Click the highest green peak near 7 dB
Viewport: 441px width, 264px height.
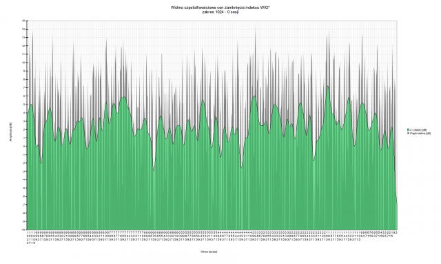[x=328, y=87]
